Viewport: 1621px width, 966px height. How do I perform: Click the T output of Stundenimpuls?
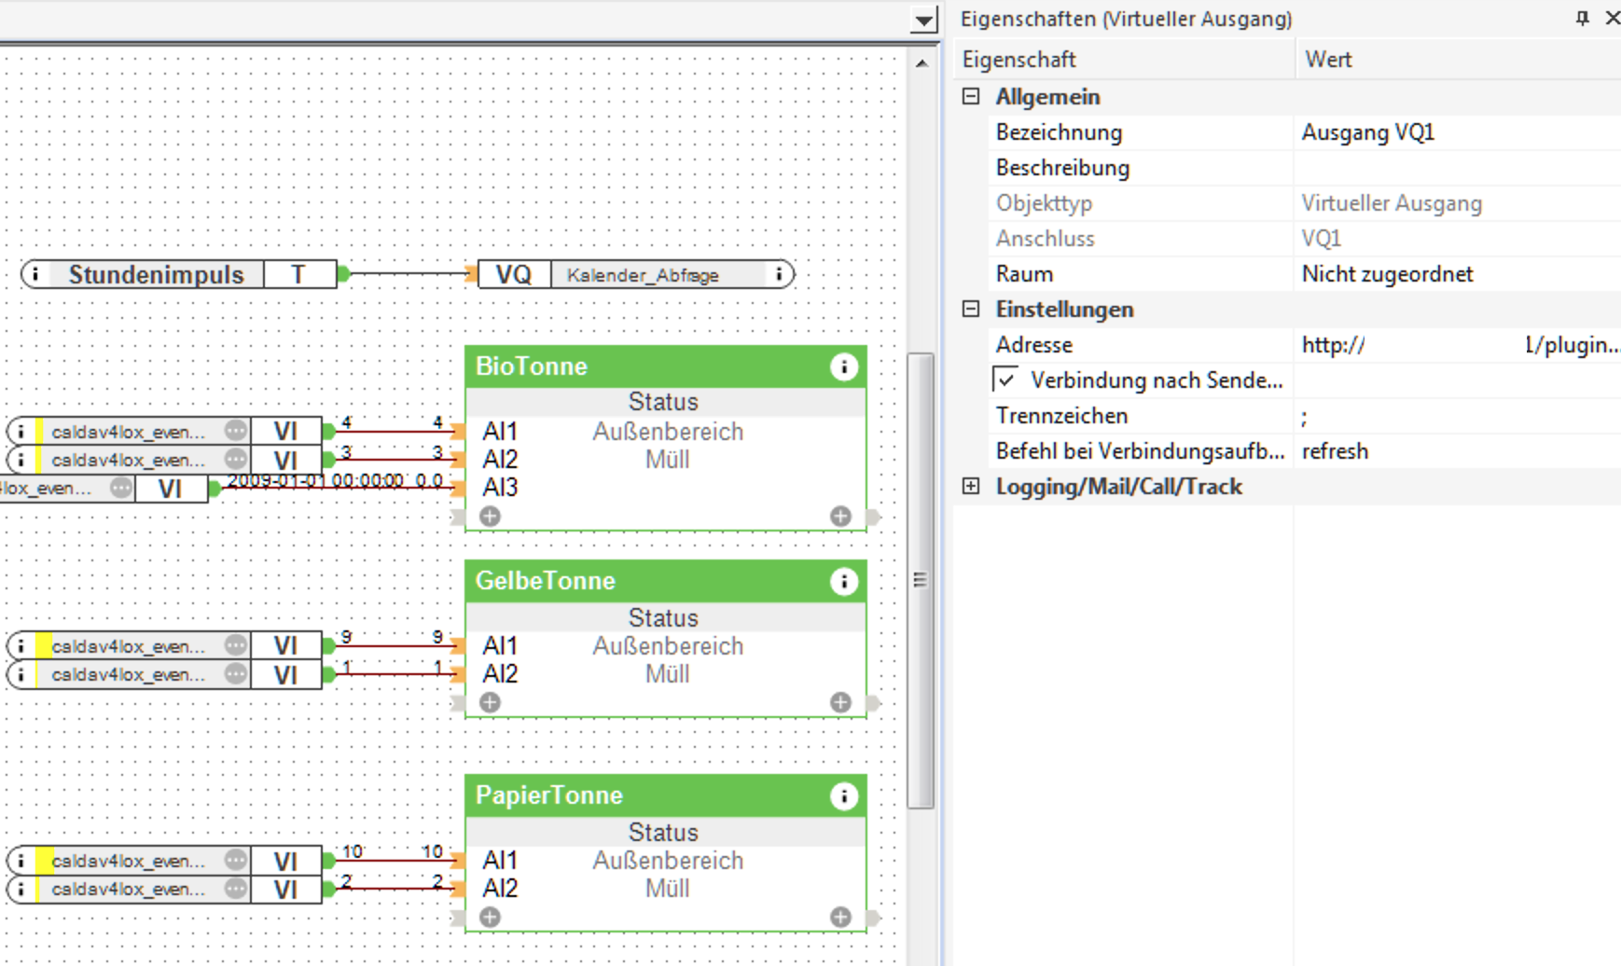[x=299, y=274]
